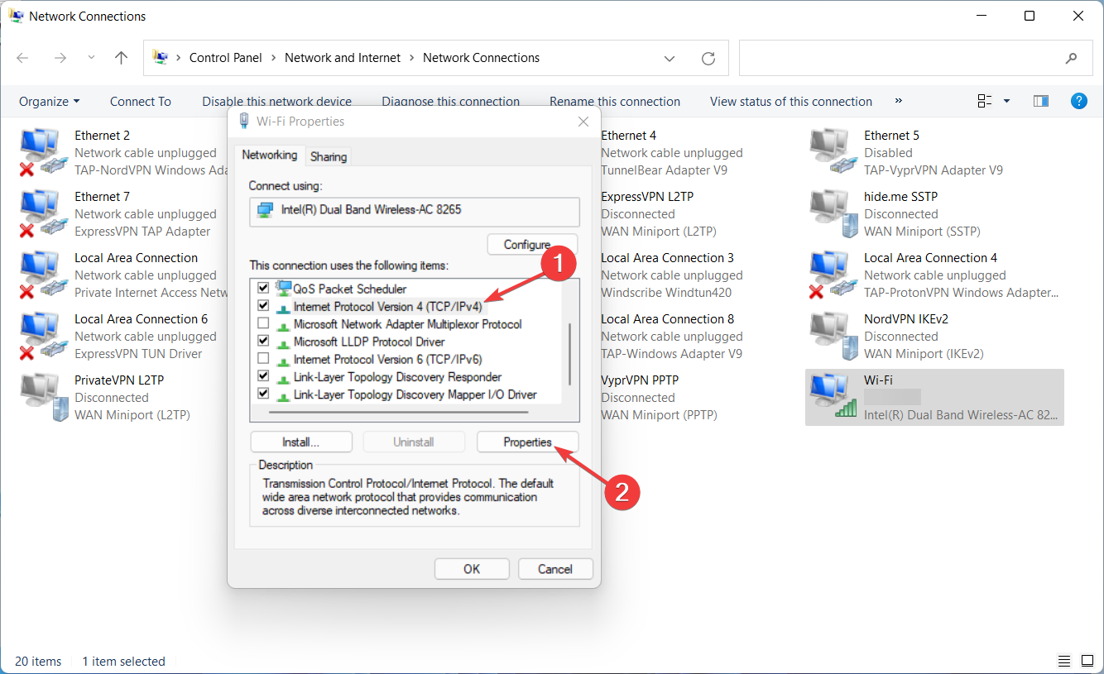Open the help question mark icon
Image resolution: width=1104 pixels, height=674 pixels.
coord(1078,101)
